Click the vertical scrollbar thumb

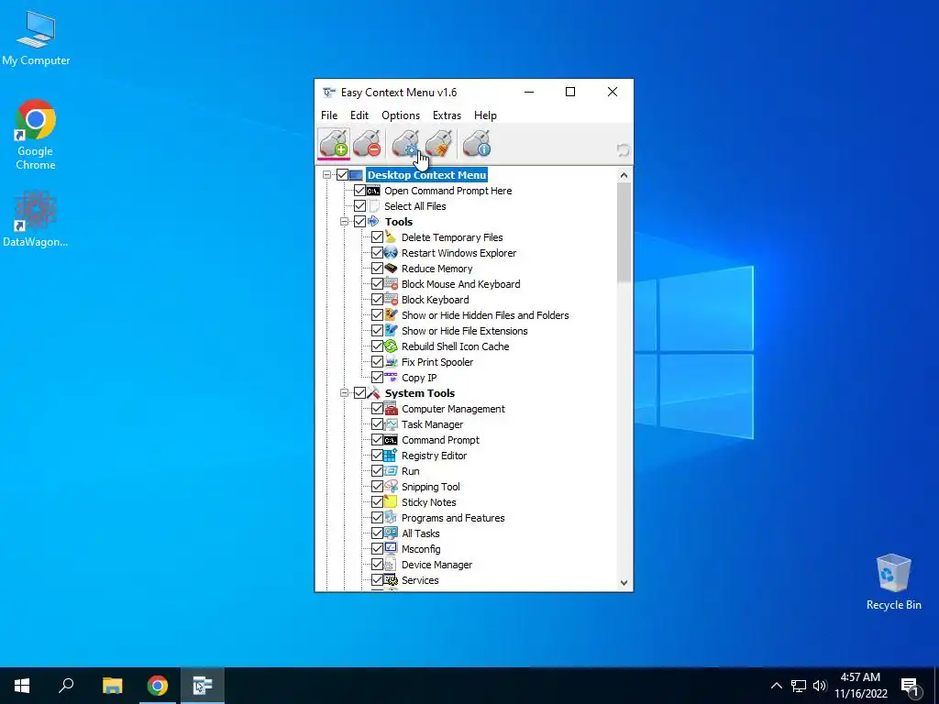624,232
